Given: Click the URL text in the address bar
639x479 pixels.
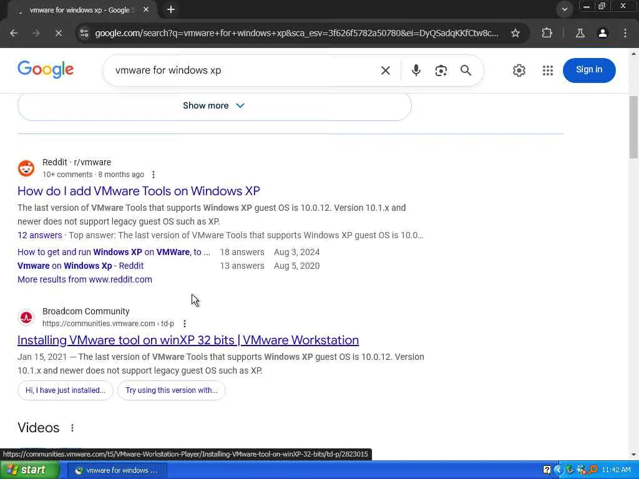Looking at the screenshot, I should (x=296, y=33).
